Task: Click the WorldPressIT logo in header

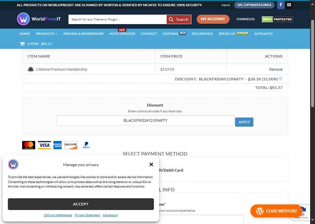Action: coord(39,19)
